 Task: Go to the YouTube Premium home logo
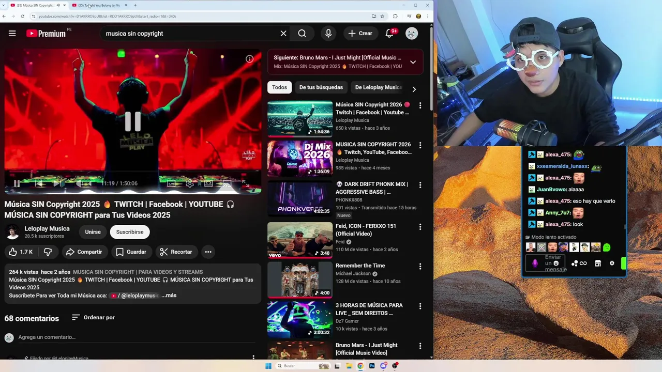tap(46, 34)
